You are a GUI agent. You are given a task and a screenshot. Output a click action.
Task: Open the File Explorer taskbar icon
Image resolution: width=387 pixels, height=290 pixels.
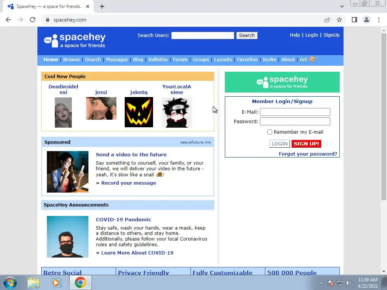click(34, 282)
